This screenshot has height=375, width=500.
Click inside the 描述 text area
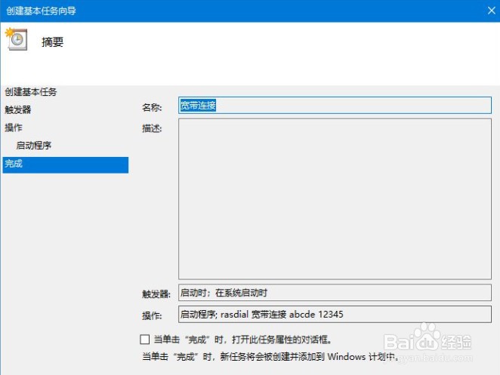click(335, 198)
